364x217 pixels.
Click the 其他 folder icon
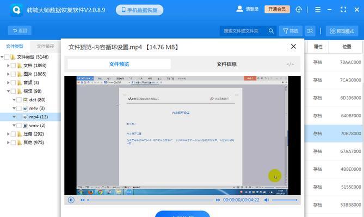coord(20,143)
